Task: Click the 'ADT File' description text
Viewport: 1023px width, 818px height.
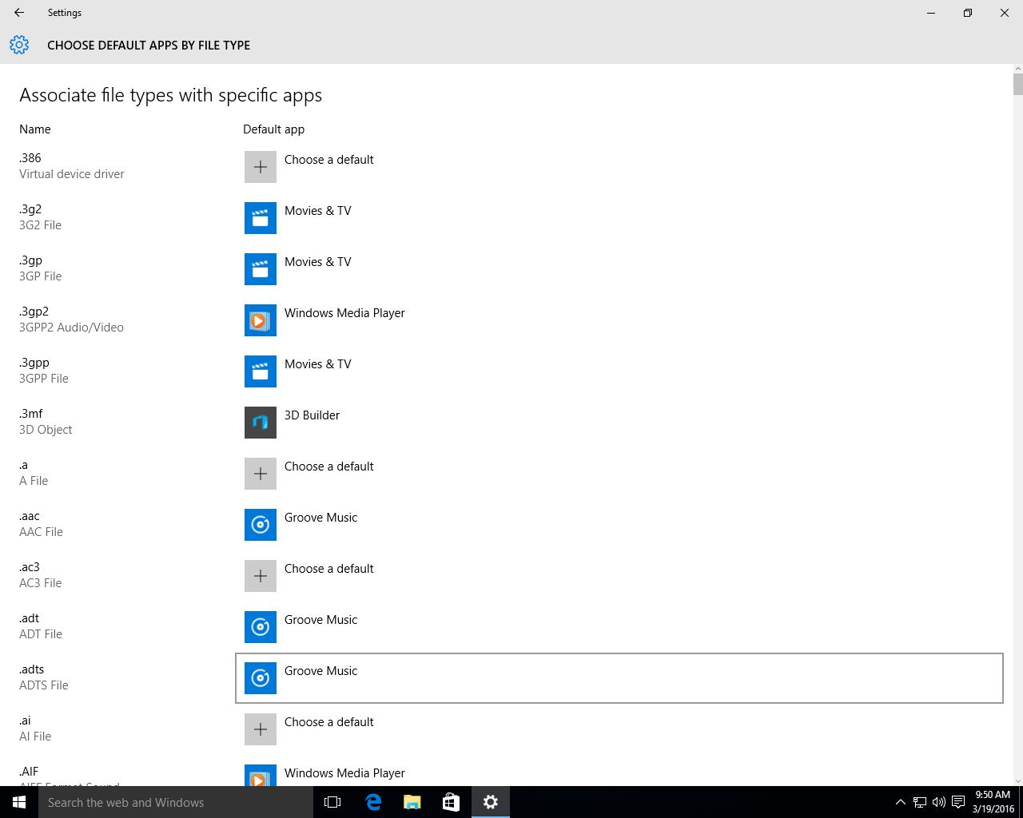Action: [x=41, y=634]
